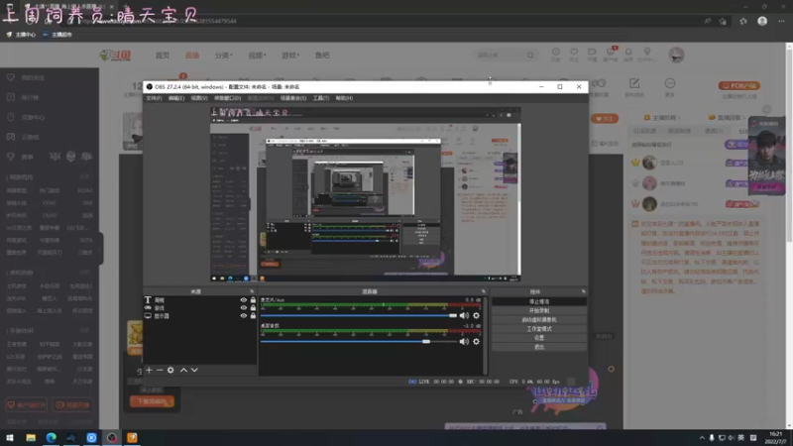Screen dimensions: 793x446
Task: Click the search magnifier icon on website
Action: (530, 55)
